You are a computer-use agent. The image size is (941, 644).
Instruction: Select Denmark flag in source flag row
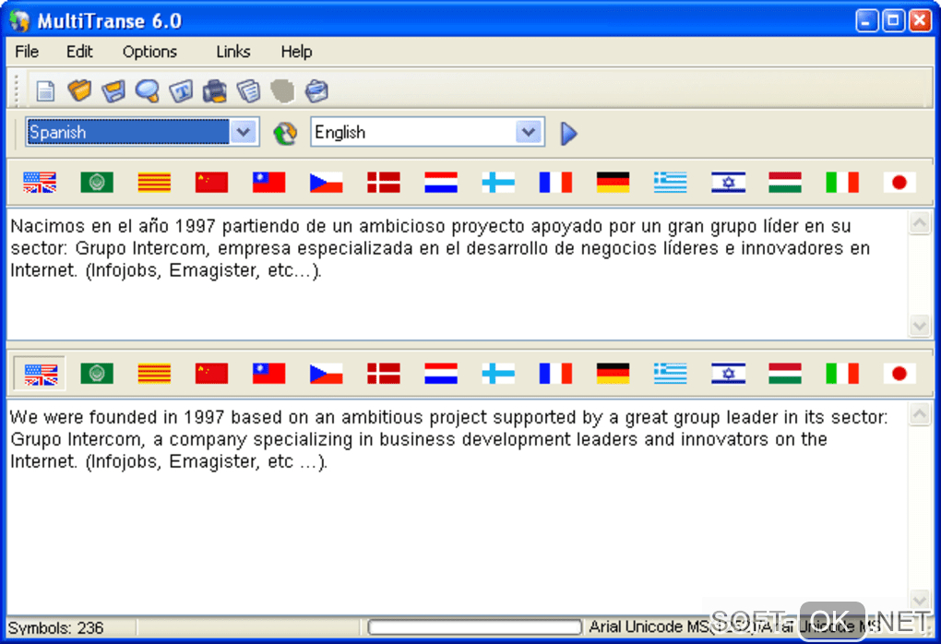click(x=384, y=183)
